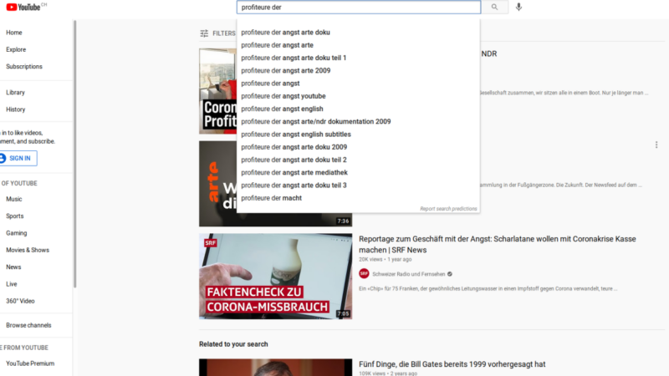Open the YouTube home logo
This screenshot has width=669, height=376.
pyautogui.click(x=23, y=7)
